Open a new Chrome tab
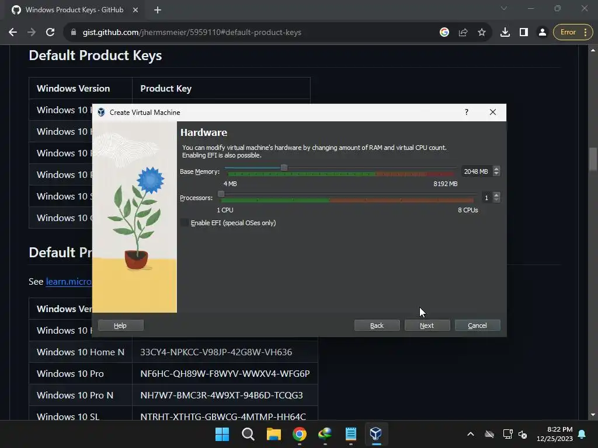 coord(158,10)
